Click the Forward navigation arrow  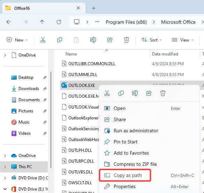(x=25, y=22)
